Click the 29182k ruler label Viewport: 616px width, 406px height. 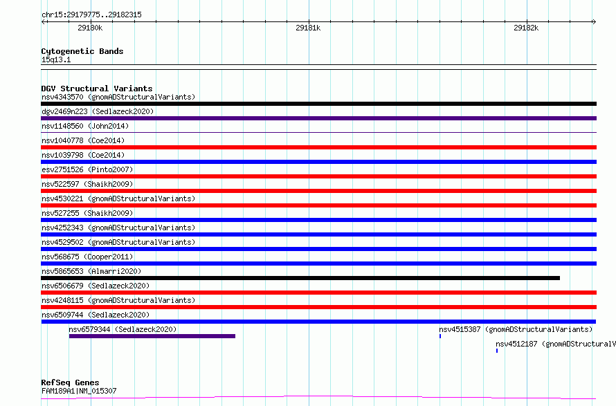pyautogui.click(x=526, y=28)
